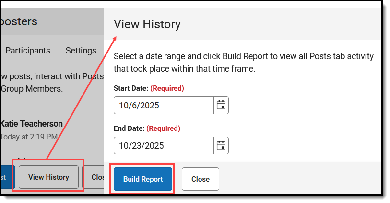The width and height of the screenshot is (390, 203).
Task: Open the Settings tab
Action: click(x=81, y=51)
